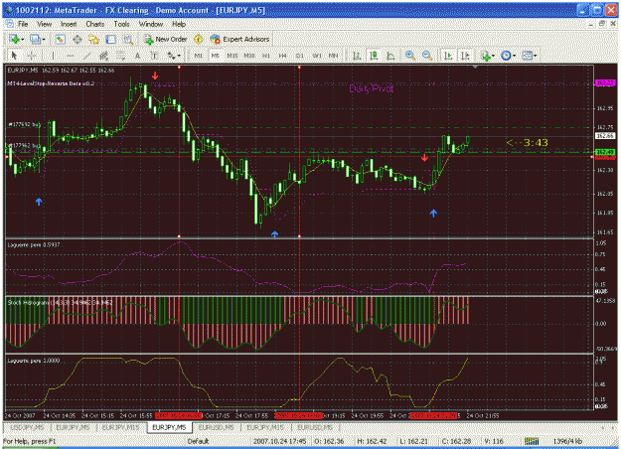621x449 pixels.
Task: Select the Equidistant Channel tool
Action: (103, 56)
